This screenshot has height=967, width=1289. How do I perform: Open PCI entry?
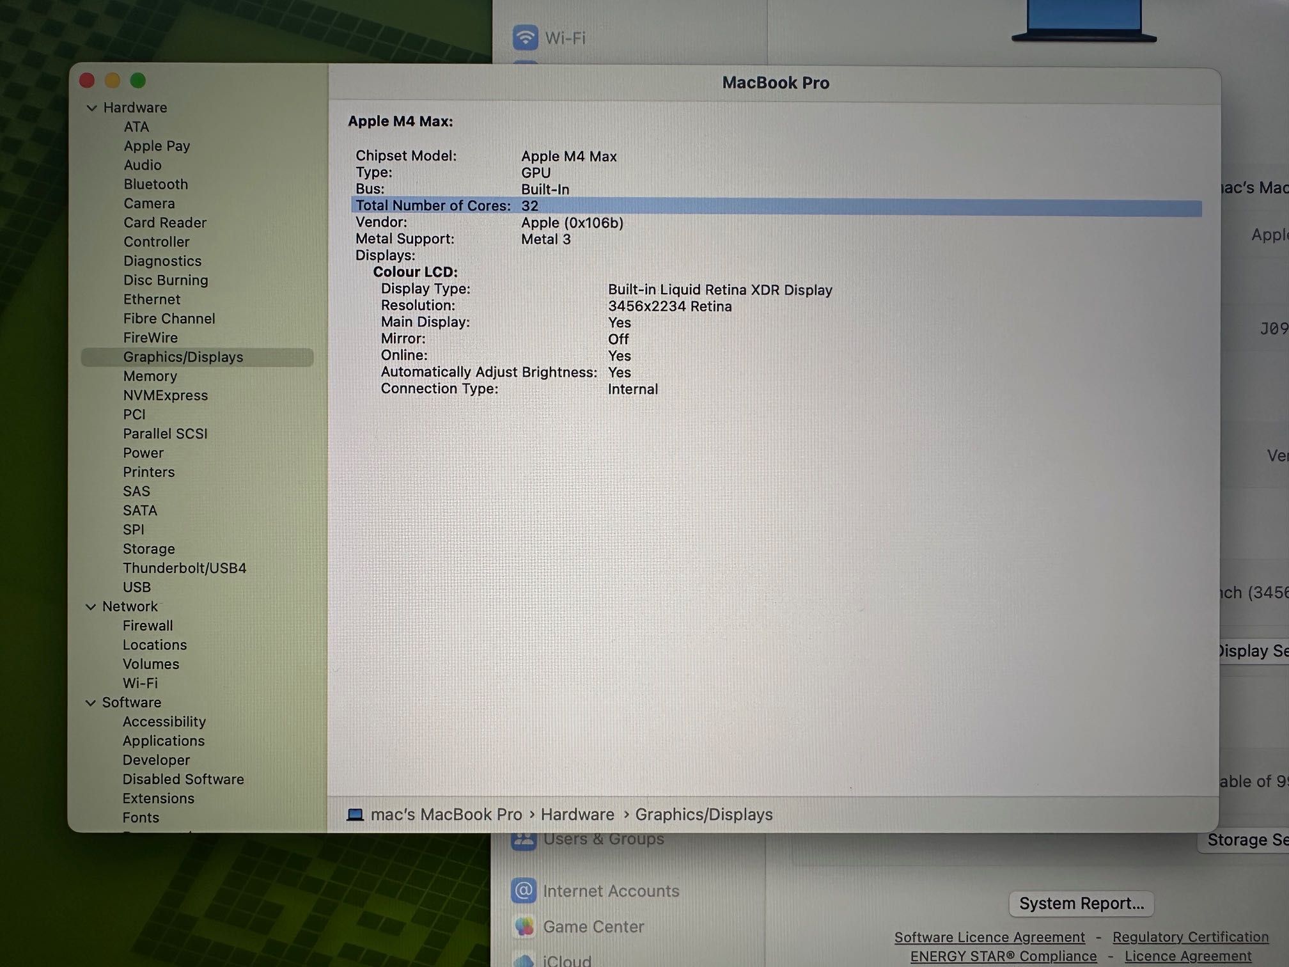point(134,414)
